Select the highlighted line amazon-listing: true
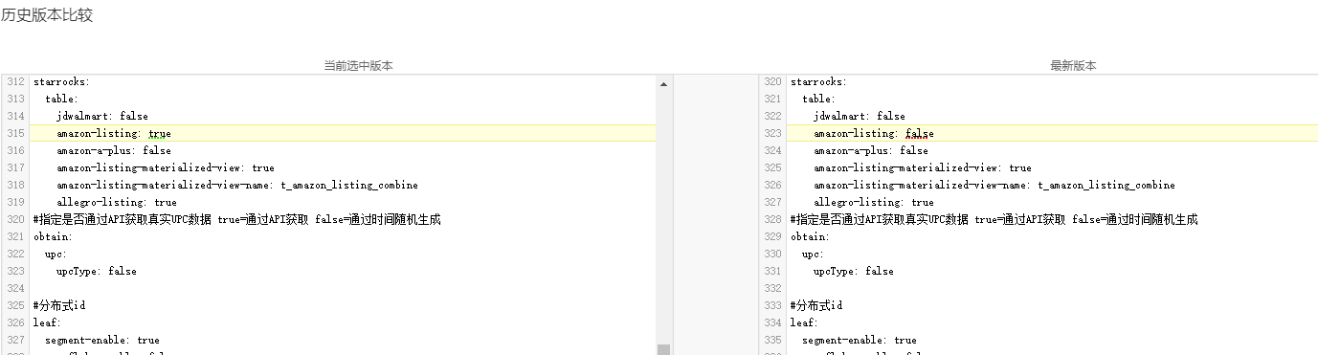1318x355 pixels. pos(343,133)
